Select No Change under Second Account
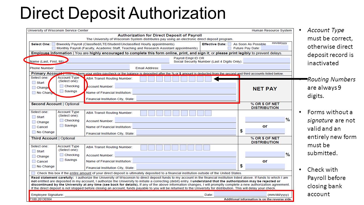The width and height of the screenshot is (364, 205). point(34,132)
